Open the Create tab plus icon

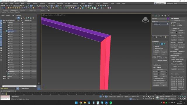(153, 16)
